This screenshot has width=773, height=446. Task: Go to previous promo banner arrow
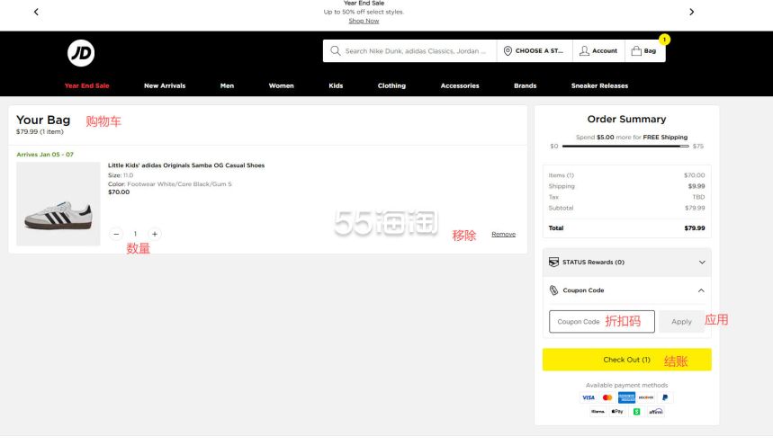(36, 12)
